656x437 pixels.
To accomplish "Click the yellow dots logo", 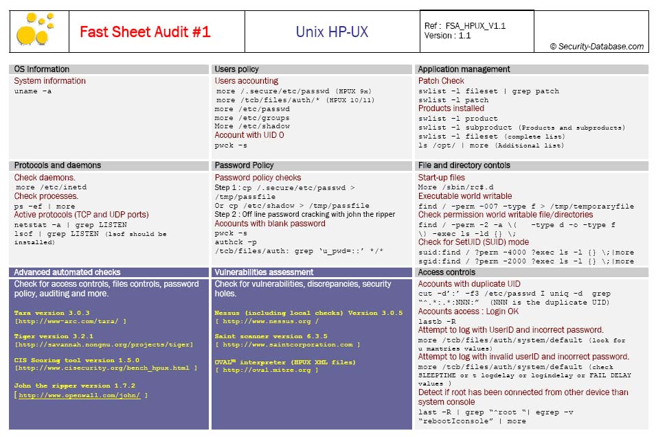I will point(36,29).
